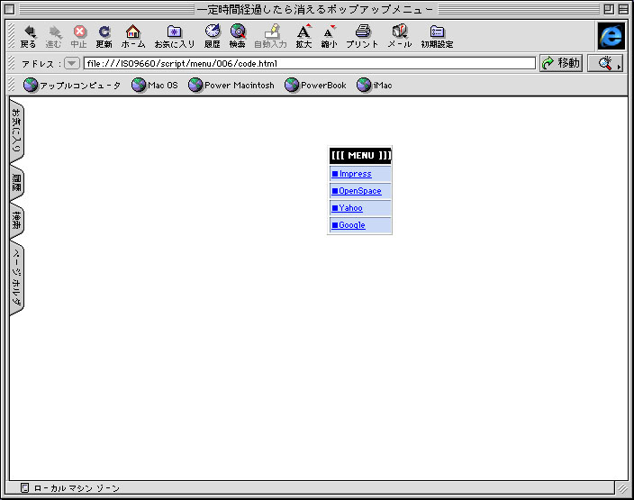Screen dimensions: 634x500
Task: Click the [[[ MENU ]]] header
Action: click(x=360, y=155)
